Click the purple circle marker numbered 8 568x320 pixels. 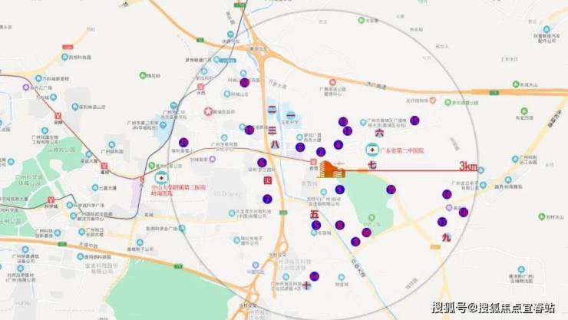[339, 225]
